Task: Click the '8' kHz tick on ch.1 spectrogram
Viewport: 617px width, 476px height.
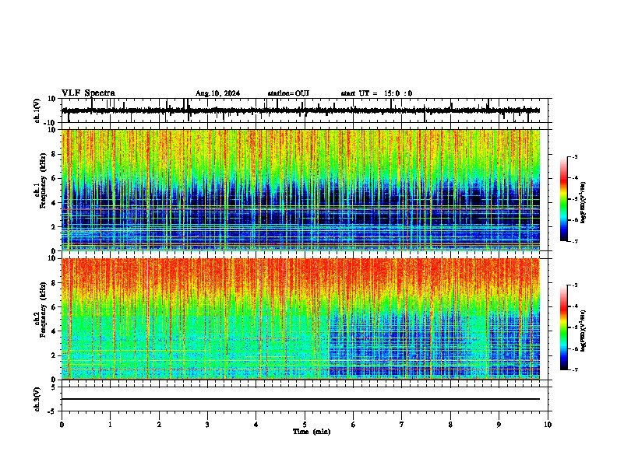Action: (54, 154)
